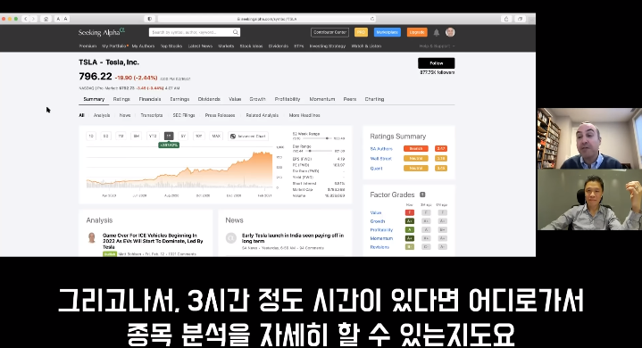Click the 52 Week Range slider marker

tap(327, 138)
